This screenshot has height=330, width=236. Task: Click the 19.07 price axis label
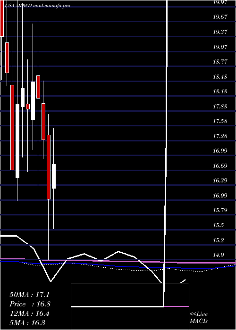pos(220,47)
